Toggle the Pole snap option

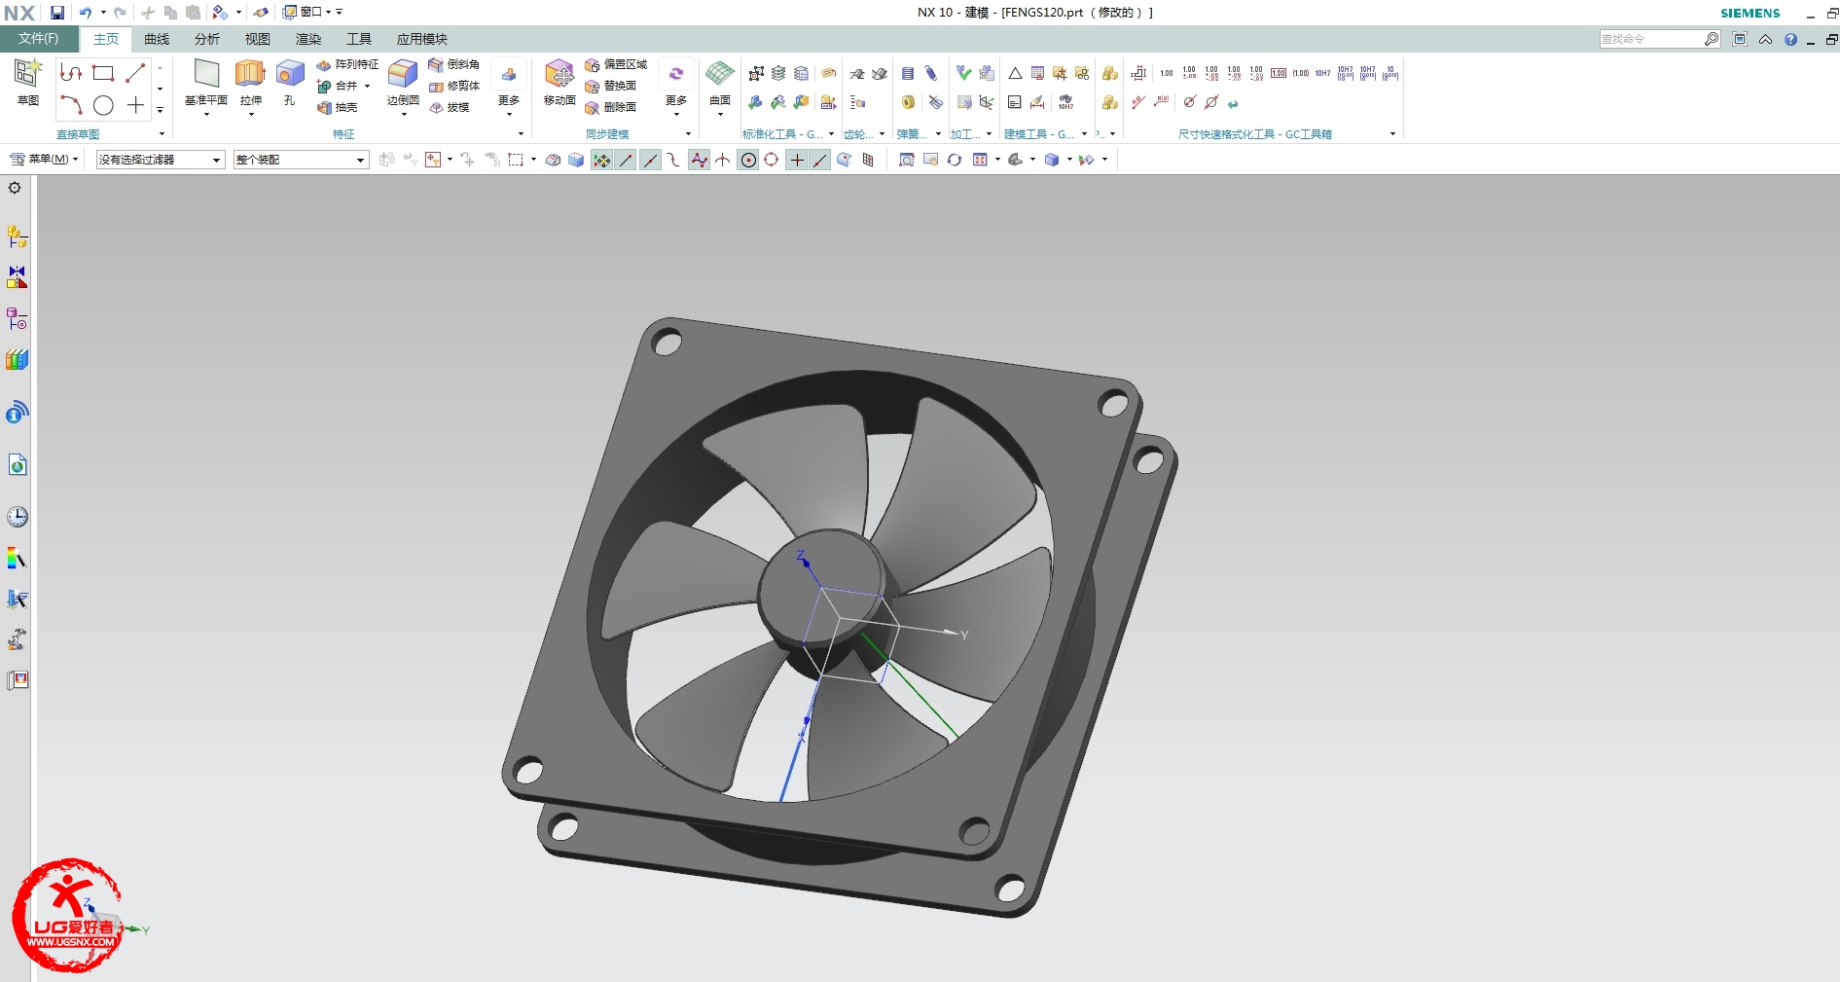700,160
